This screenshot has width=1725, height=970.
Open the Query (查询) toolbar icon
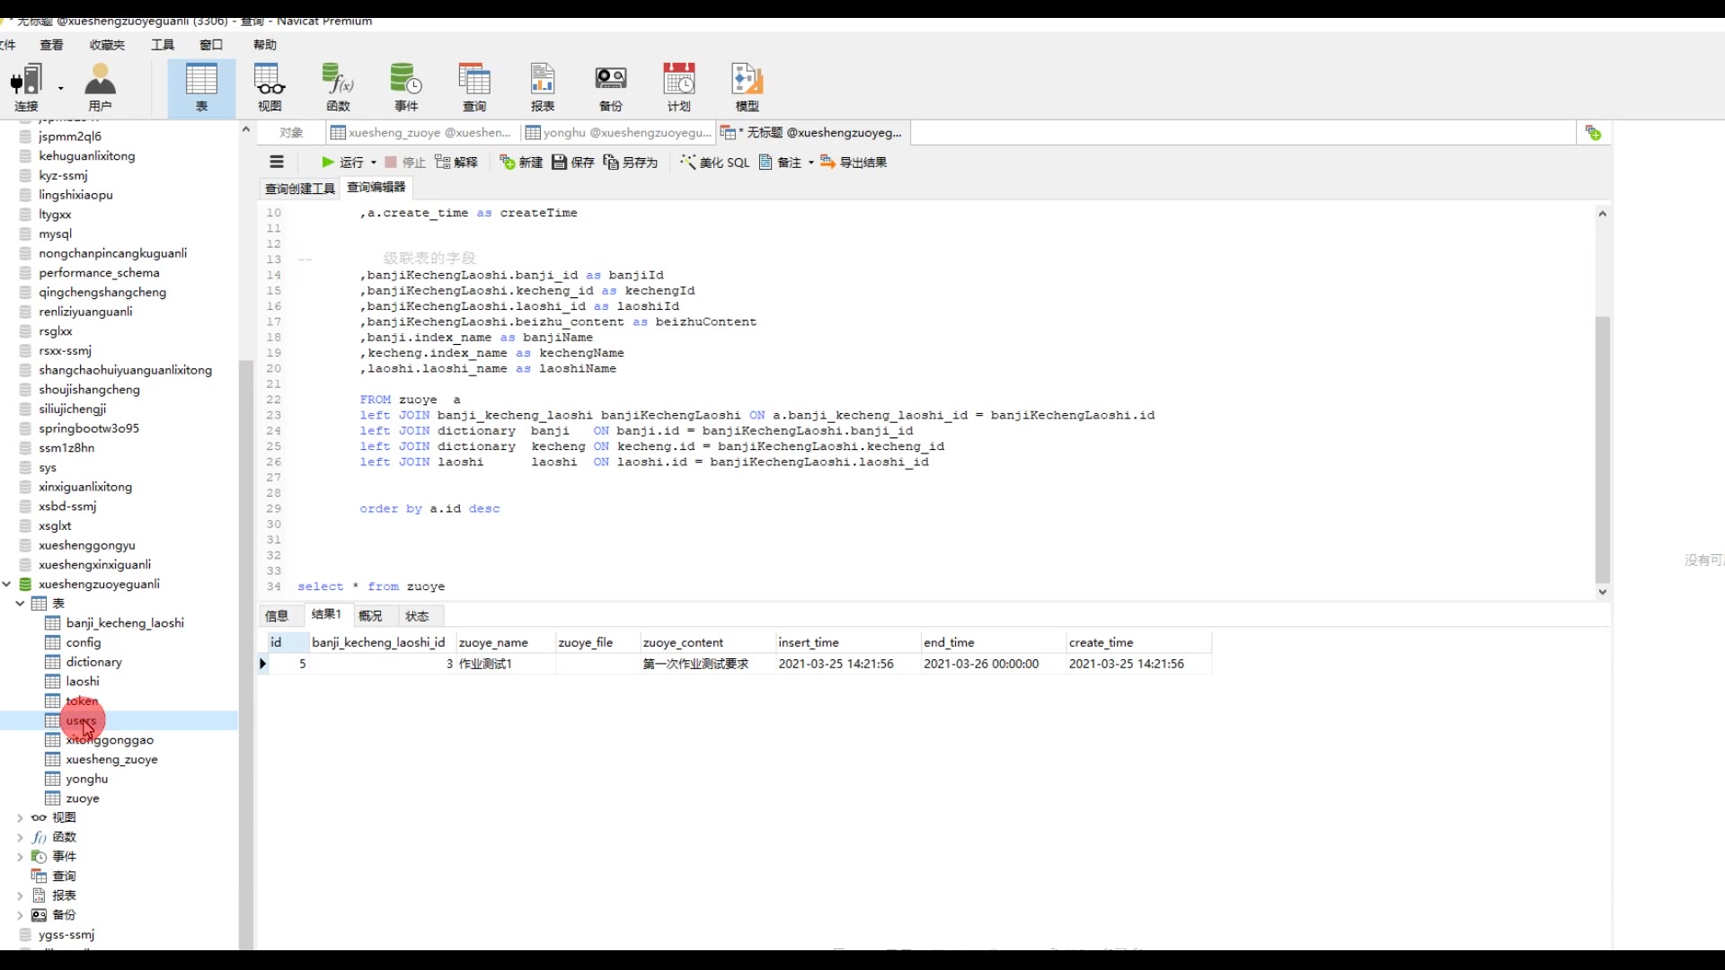(473, 87)
